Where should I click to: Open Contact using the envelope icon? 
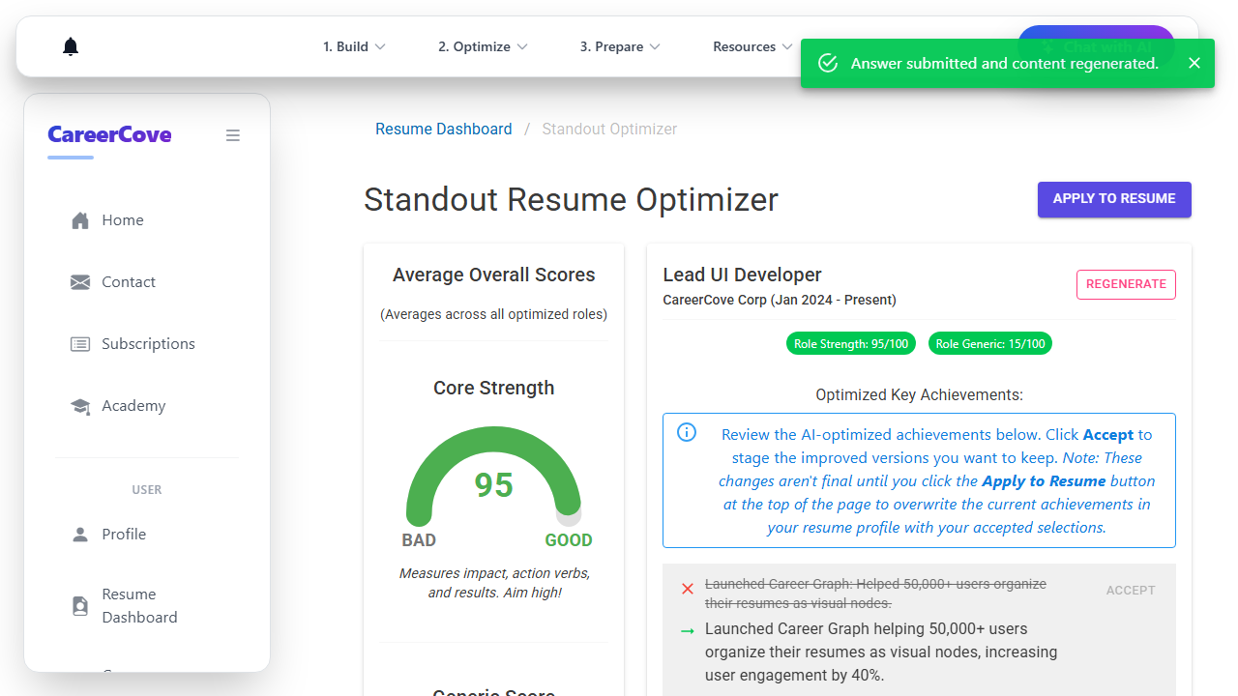tap(80, 282)
